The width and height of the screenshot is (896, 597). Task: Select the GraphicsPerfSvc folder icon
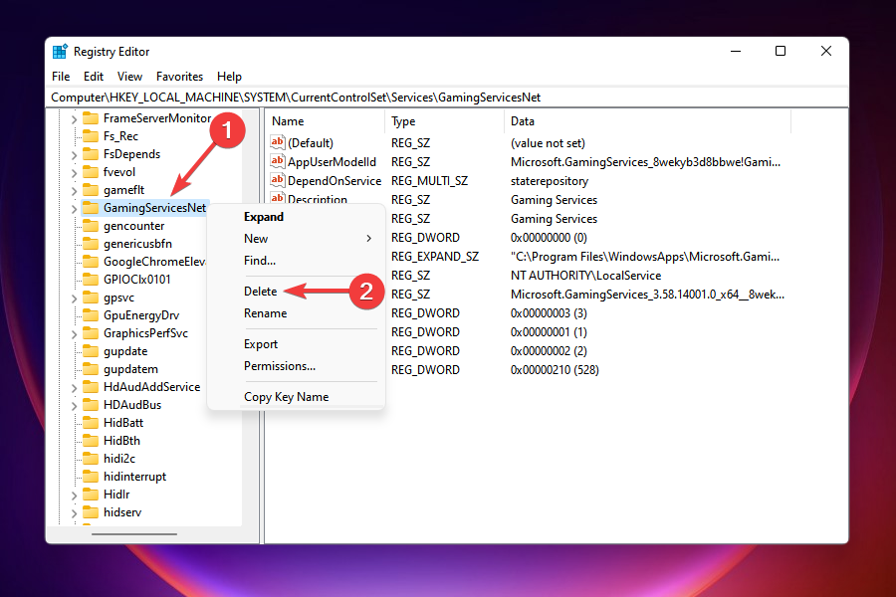(91, 333)
